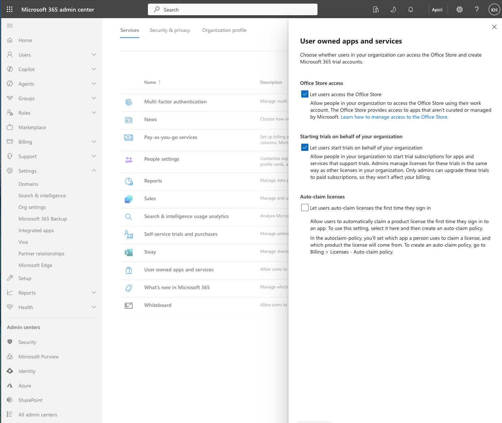502x423 pixels.
Task: Collapse the navigation menu hamburger icon
Action: 10,25
